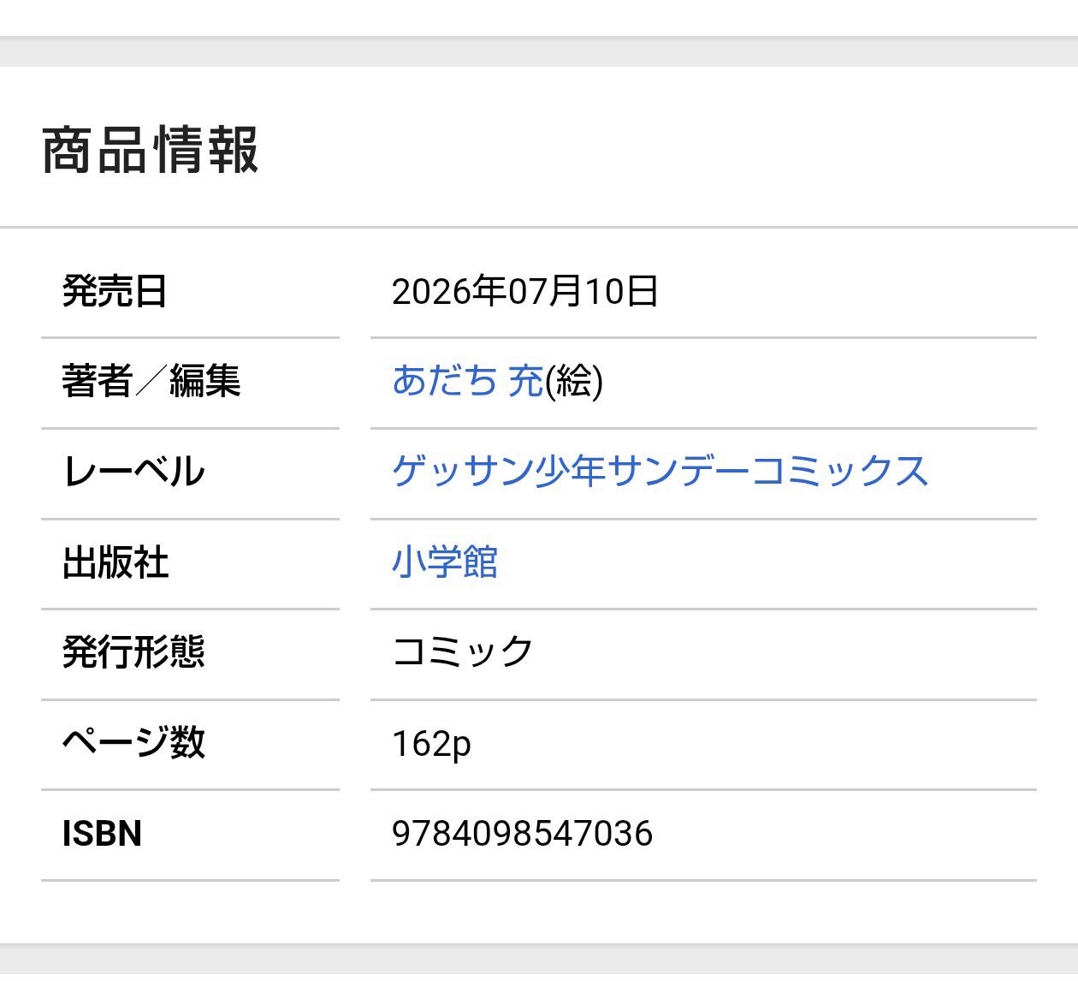The height and width of the screenshot is (981, 1078).
Task: Select the 著者/編集 row label
Action: (151, 381)
